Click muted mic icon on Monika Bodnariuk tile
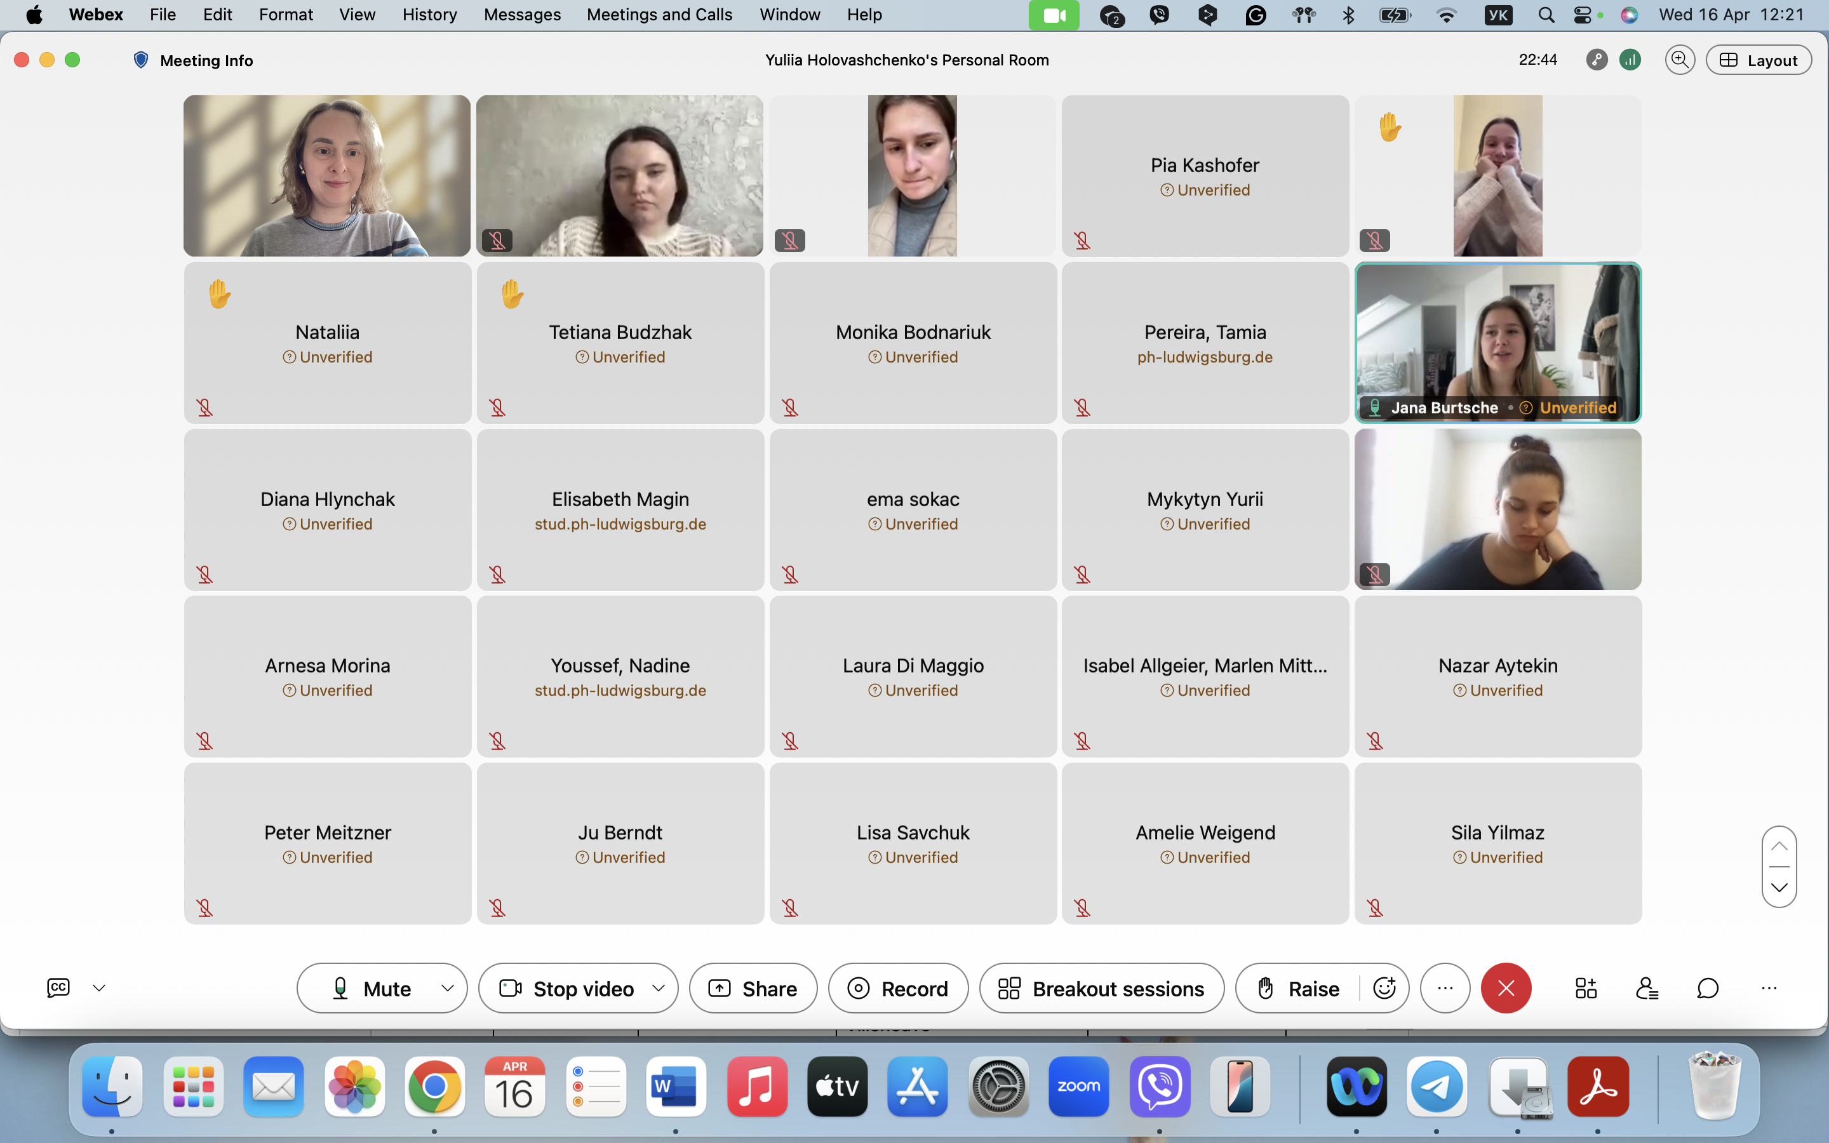This screenshot has width=1829, height=1143. 790,408
